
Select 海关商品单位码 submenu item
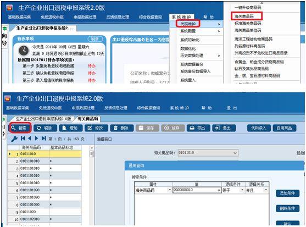[248, 30]
